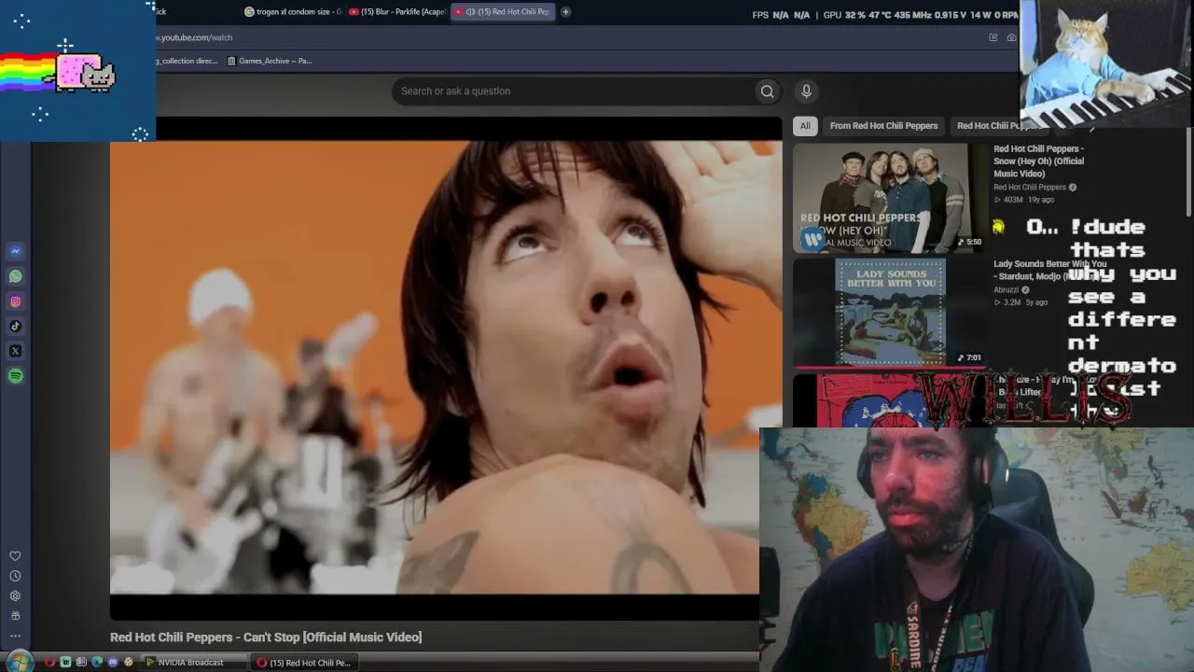This screenshot has height=672, width=1194.
Task: Switch to the Blur - Parklife tab
Action: click(398, 12)
